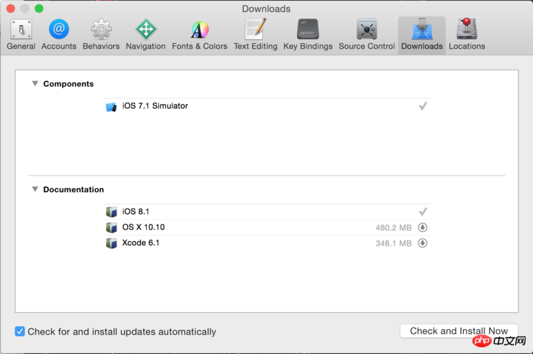This screenshot has height=354, width=533.
Task: Open the Key Bindings pane
Action: (x=308, y=35)
